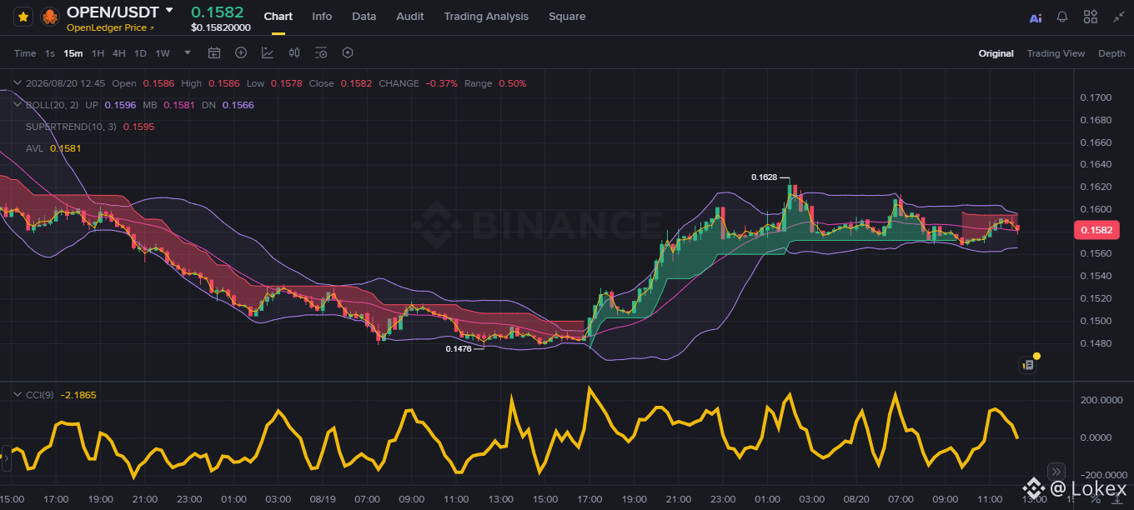1134x510 pixels.
Task: Switch to the Info tab
Action: (322, 17)
